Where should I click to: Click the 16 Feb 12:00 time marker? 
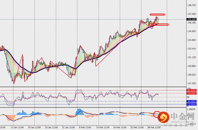tap(120, 127)
